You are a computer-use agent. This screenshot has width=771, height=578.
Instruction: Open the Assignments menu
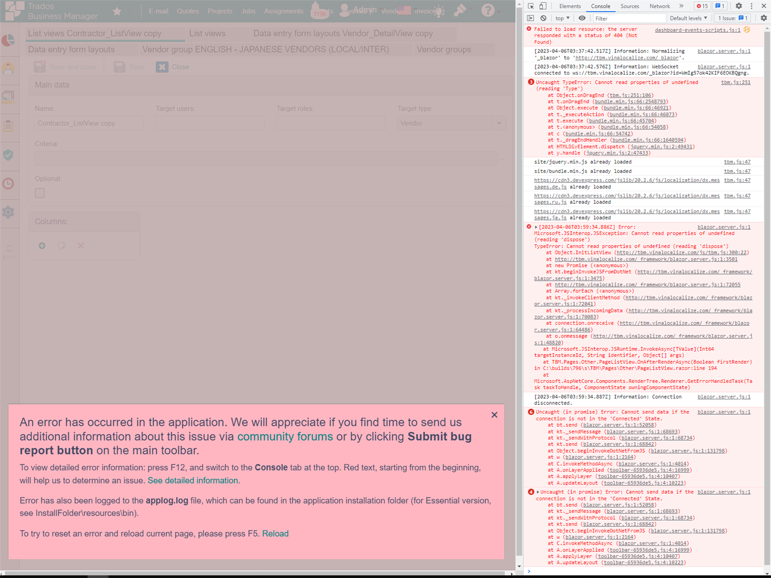(283, 11)
